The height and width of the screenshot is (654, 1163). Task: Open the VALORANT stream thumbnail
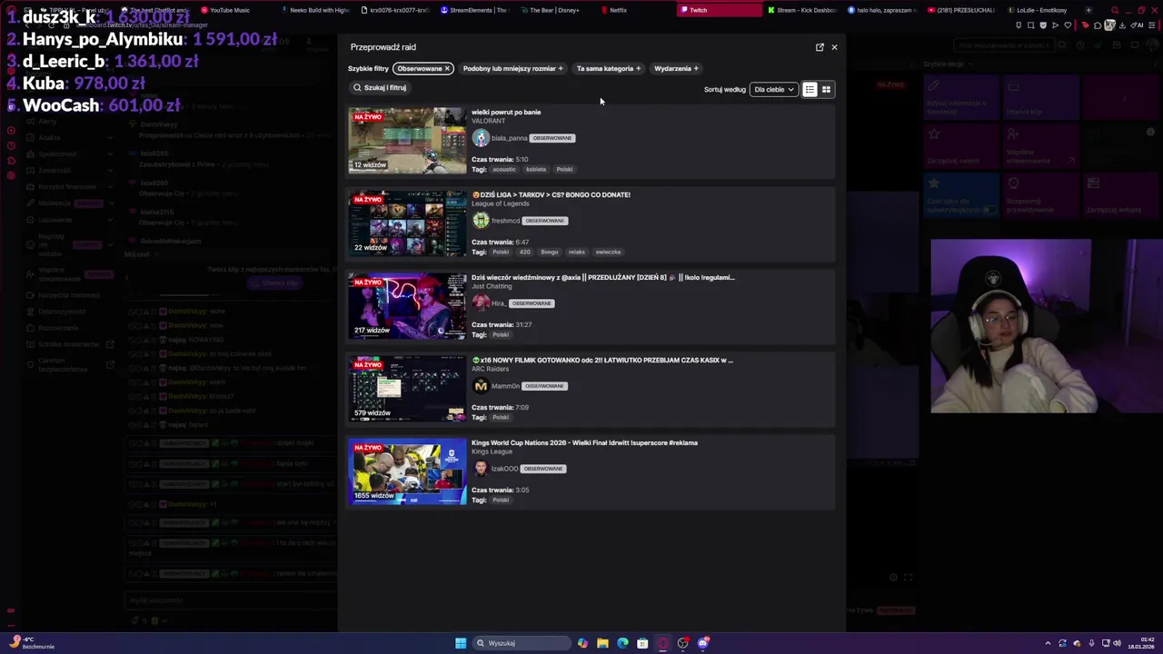(x=407, y=141)
